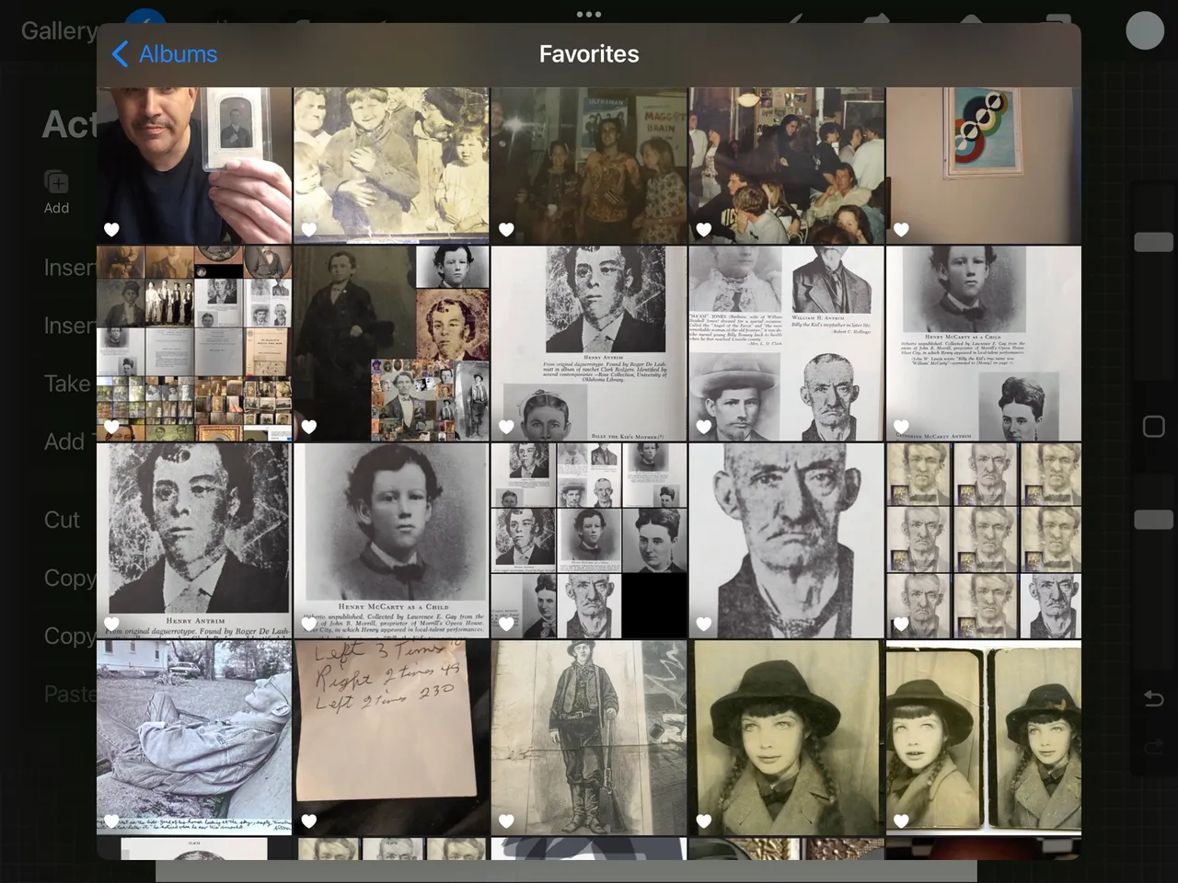
Task: Tap the Redo arrow on Procreate sidebar
Action: (1153, 747)
